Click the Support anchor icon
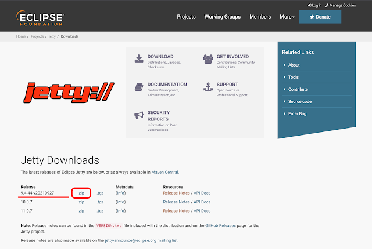 (x=208, y=87)
